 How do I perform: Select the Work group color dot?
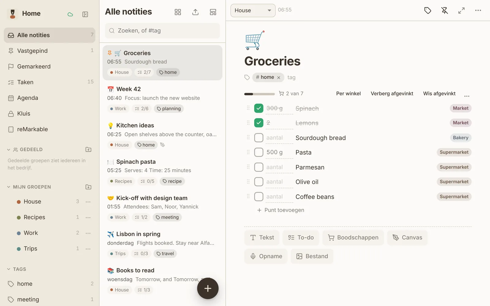(x=19, y=233)
